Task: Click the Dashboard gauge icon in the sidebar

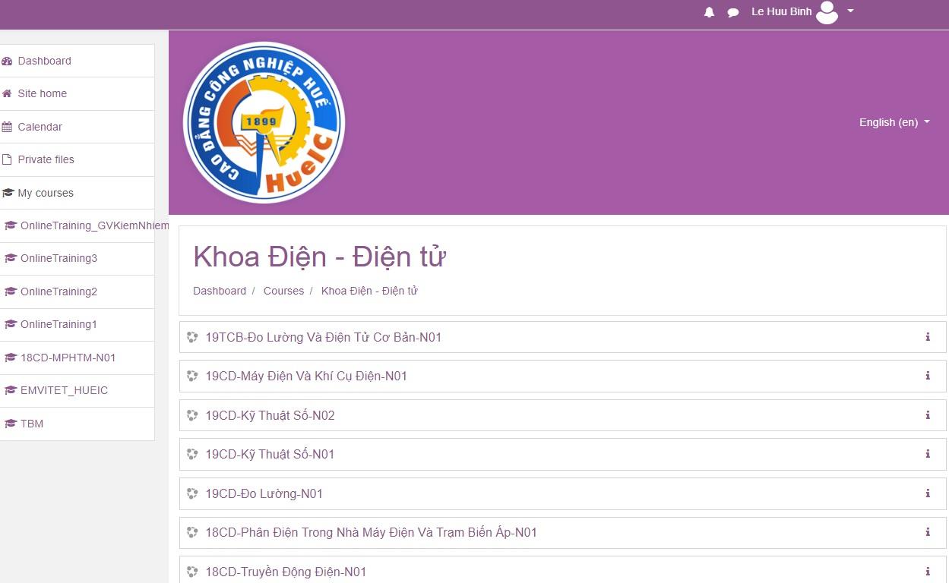Action: click(7, 61)
